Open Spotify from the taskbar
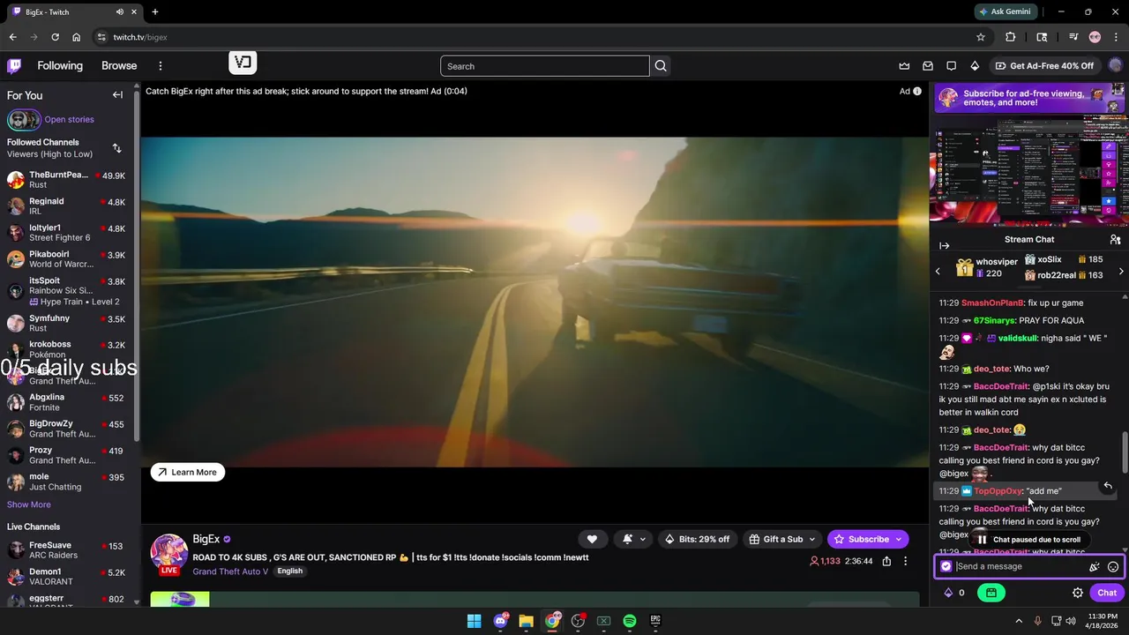1129x635 pixels. coord(630,621)
